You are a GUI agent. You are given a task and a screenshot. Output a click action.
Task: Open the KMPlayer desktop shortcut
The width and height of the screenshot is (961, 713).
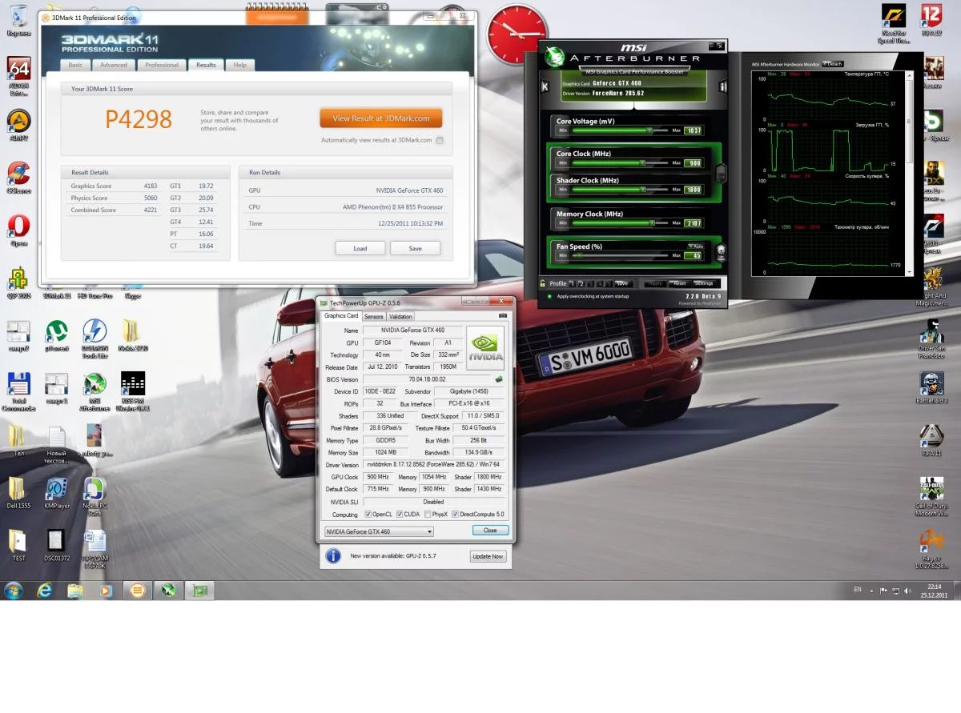tap(56, 493)
